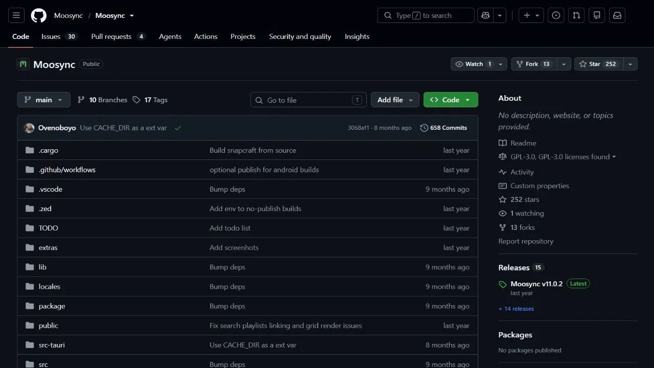Open commit message 'Use CACHE_DIR as a ext var' at top
The image size is (654, 368).
pos(123,128)
